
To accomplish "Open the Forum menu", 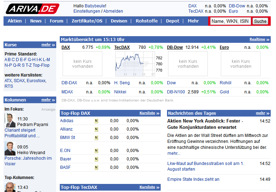I will (56, 21).
